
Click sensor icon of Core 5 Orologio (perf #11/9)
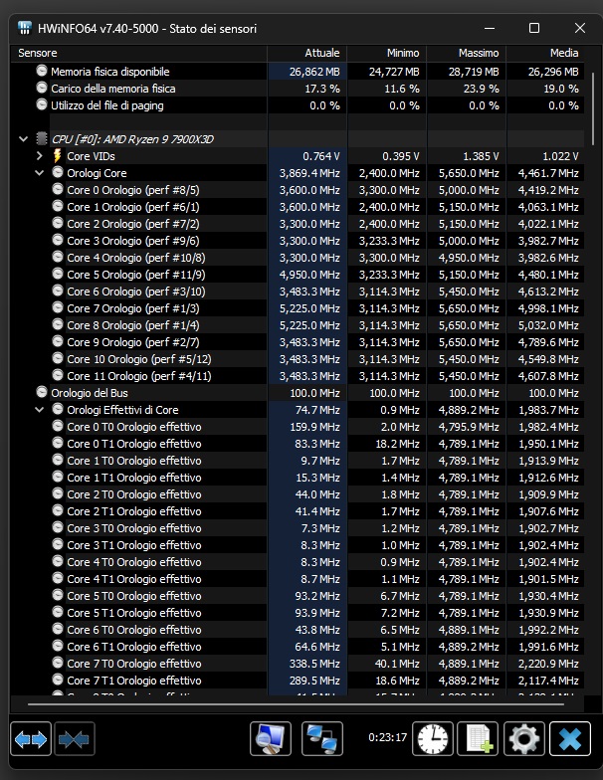(x=58, y=275)
